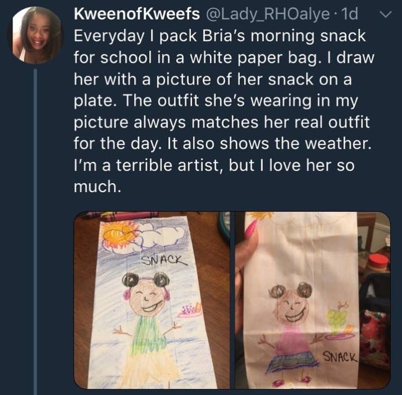Open the KweenofKweefs display name
The image size is (402, 395).
pos(137,14)
